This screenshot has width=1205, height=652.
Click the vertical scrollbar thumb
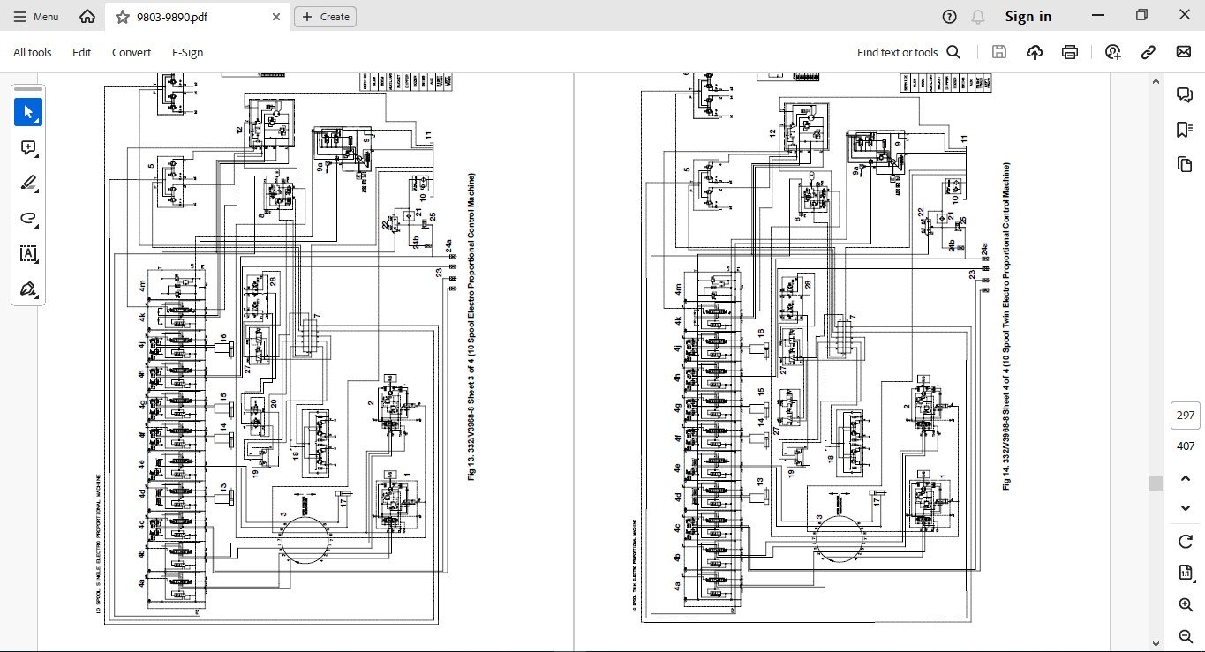1156,483
